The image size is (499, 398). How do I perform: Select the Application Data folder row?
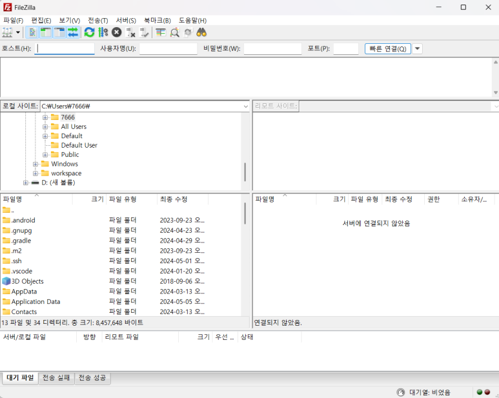click(x=105, y=301)
